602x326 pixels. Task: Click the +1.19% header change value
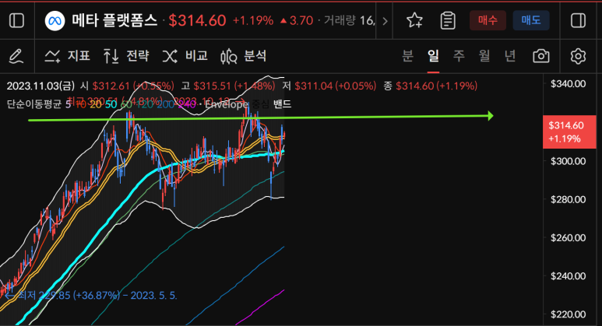tap(253, 21)
